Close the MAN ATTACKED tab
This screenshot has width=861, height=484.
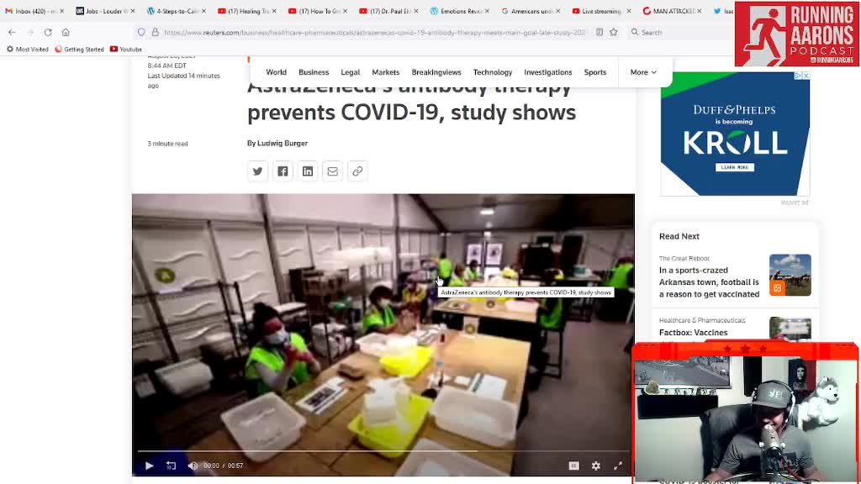tap(700, 11)
